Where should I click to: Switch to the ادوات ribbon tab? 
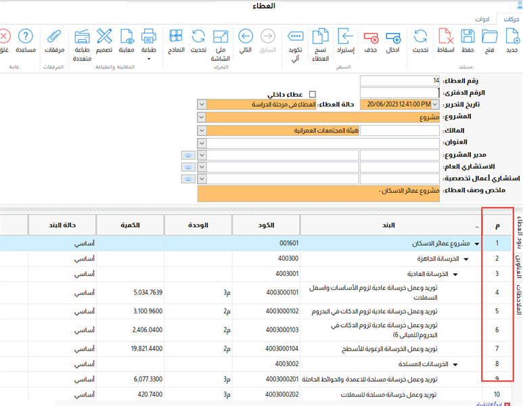[x=482, y=20]
